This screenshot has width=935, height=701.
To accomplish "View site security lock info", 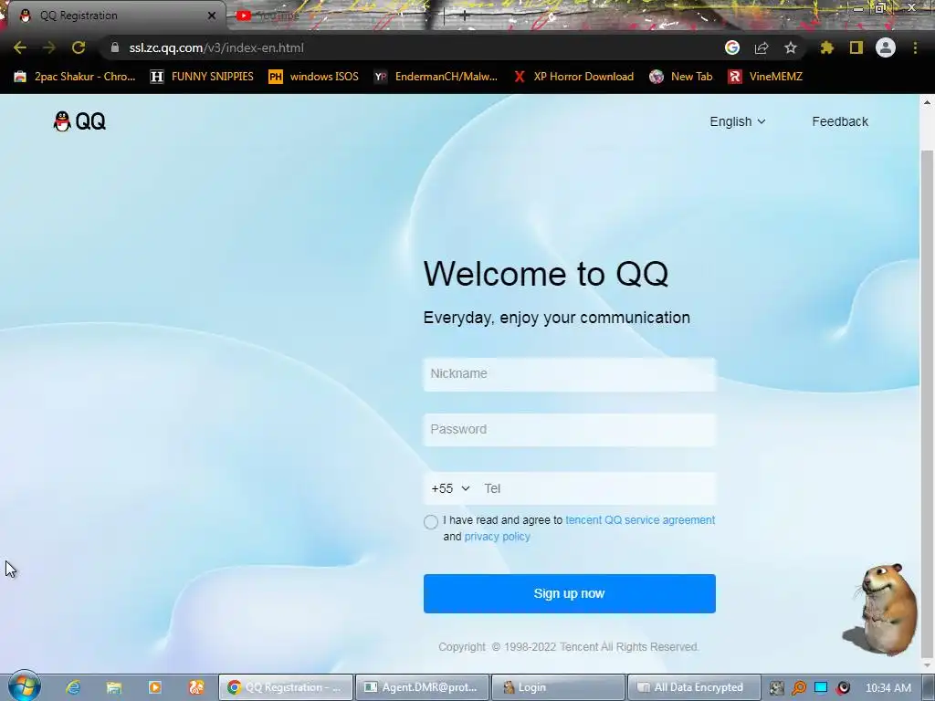I will (x=115, y=47).
